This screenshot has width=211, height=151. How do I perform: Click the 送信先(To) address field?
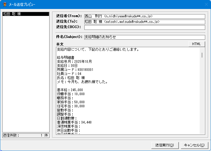[x=144, y=22]
